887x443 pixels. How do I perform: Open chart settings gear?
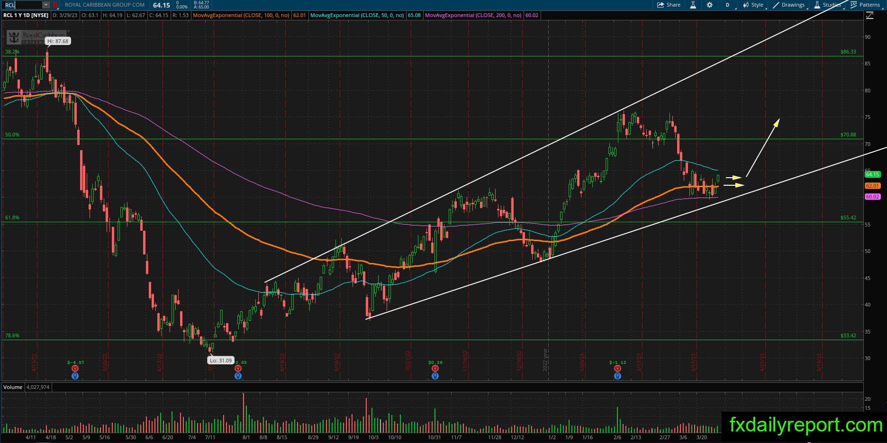[709, 5]
